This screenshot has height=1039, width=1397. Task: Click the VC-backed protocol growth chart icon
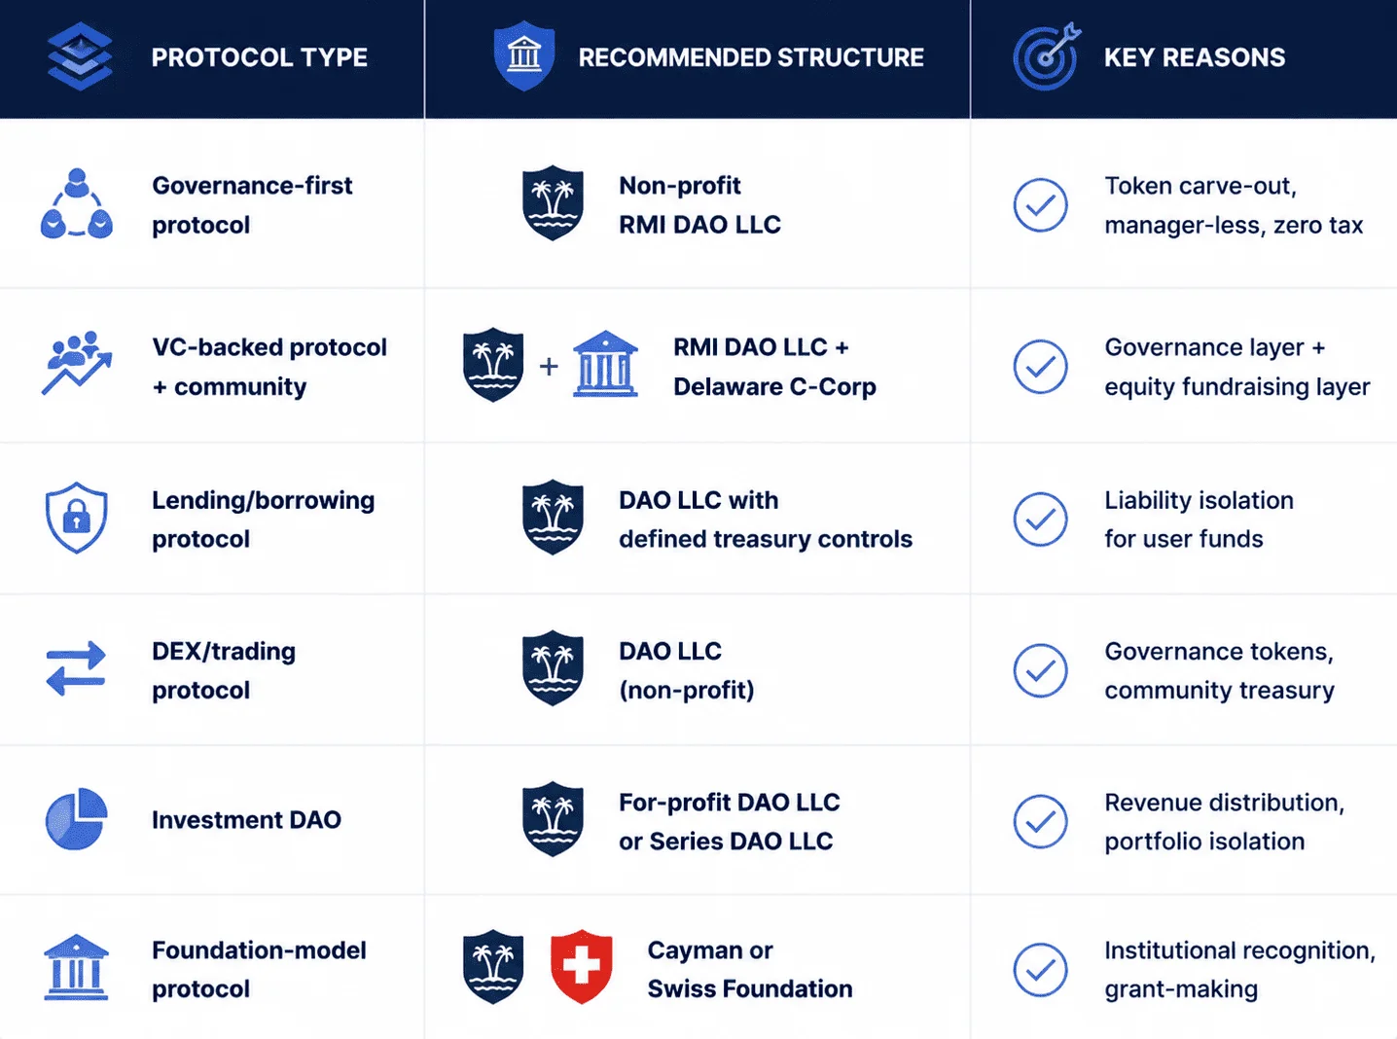point(77,363)
